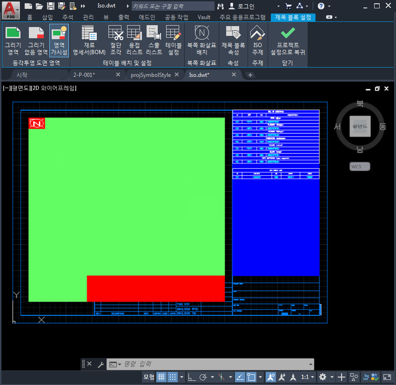The height and width of the screenshot is (385, 396).
Task: Click 프로젝트 설정으로 복귀 green checkmark
Action: coord(288,41)
